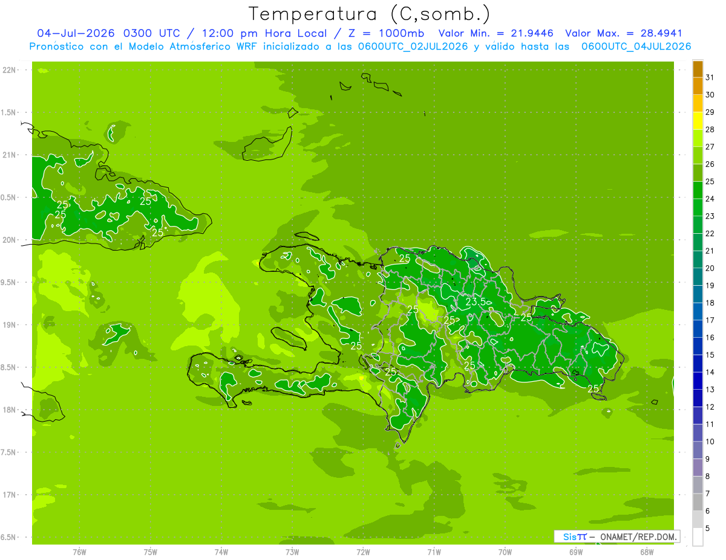Click the '68W' longitude axis label

pyautogui.click(x=647, y=552)
